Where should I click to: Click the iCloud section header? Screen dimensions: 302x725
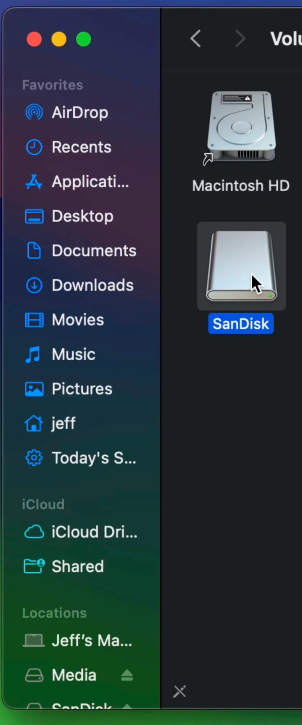[x=43, y=504]
